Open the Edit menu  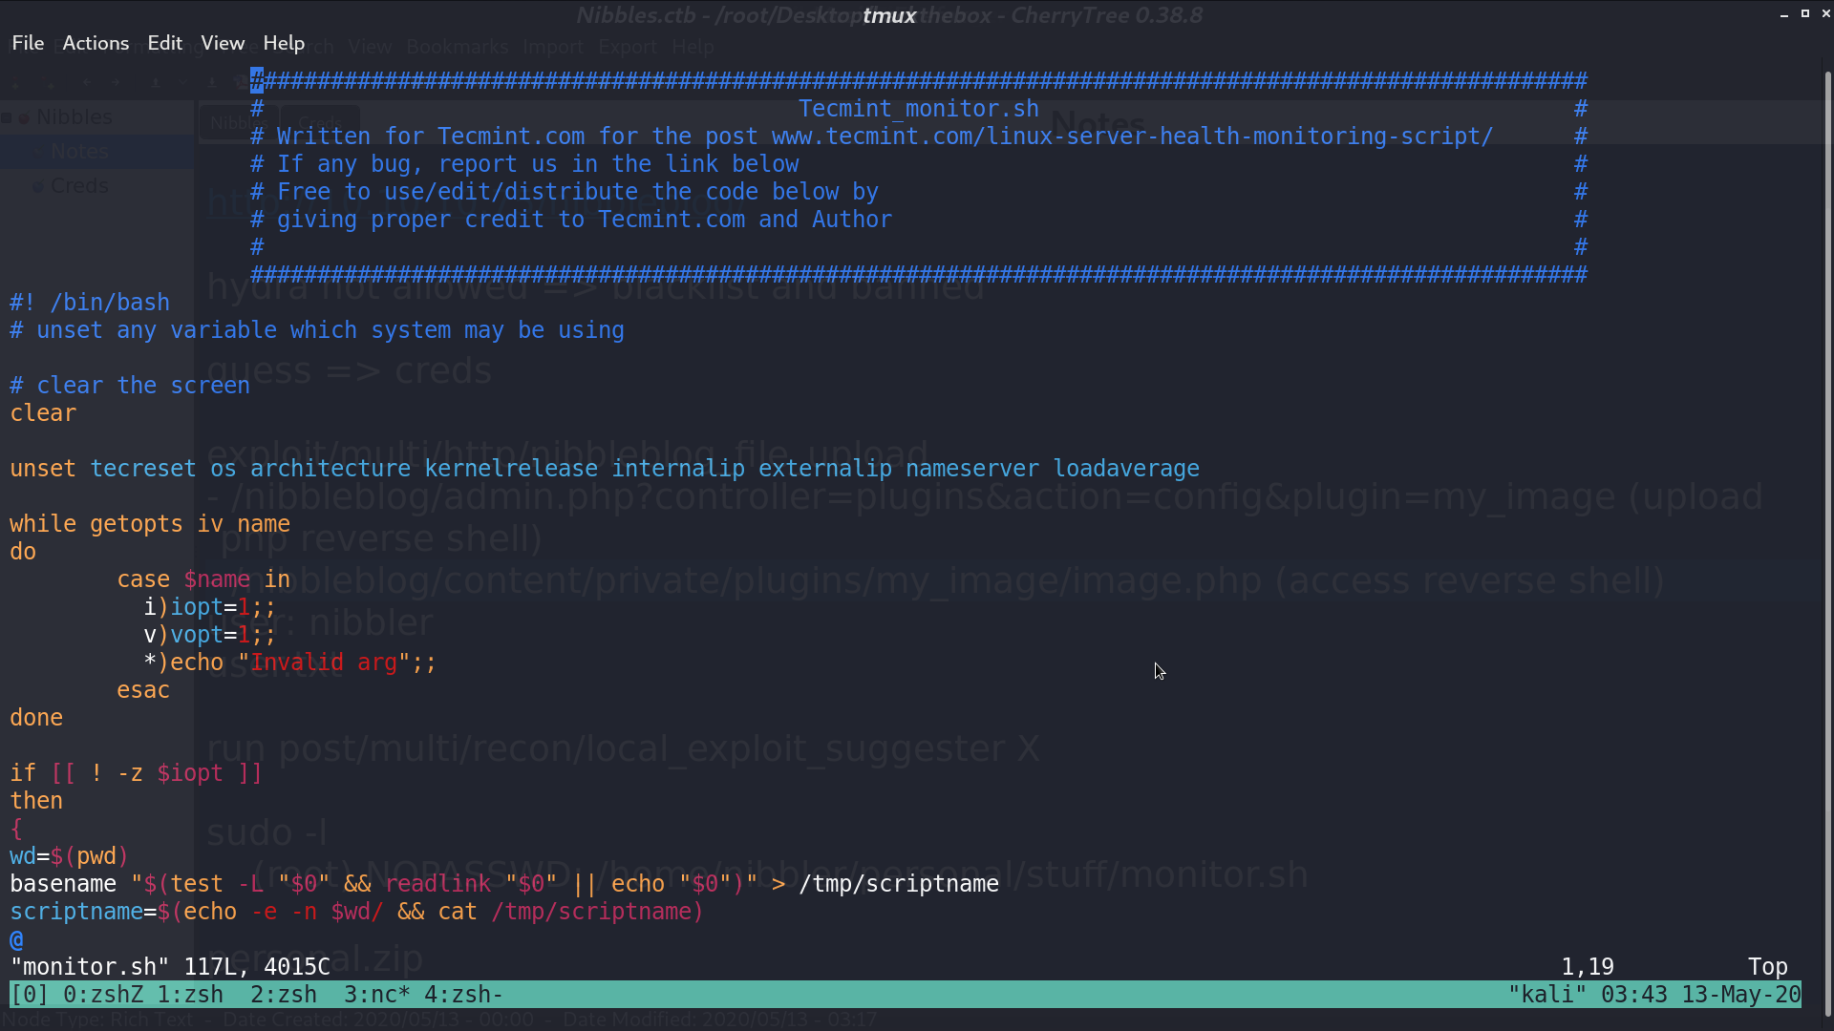click(x=164, y=43)
